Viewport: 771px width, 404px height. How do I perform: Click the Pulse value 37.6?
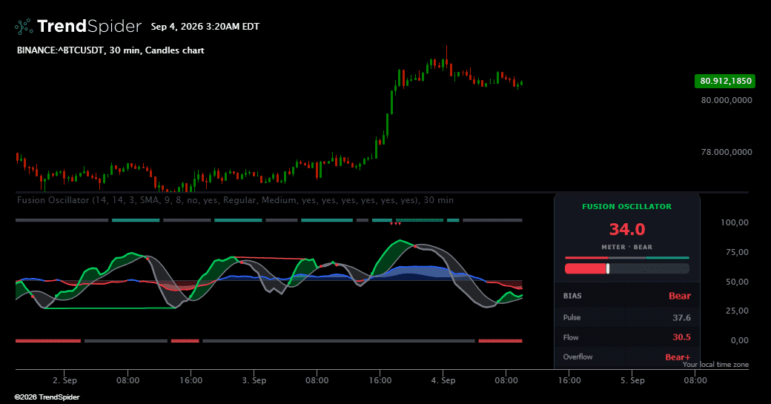pyautogui.click(x=681, y=317)
